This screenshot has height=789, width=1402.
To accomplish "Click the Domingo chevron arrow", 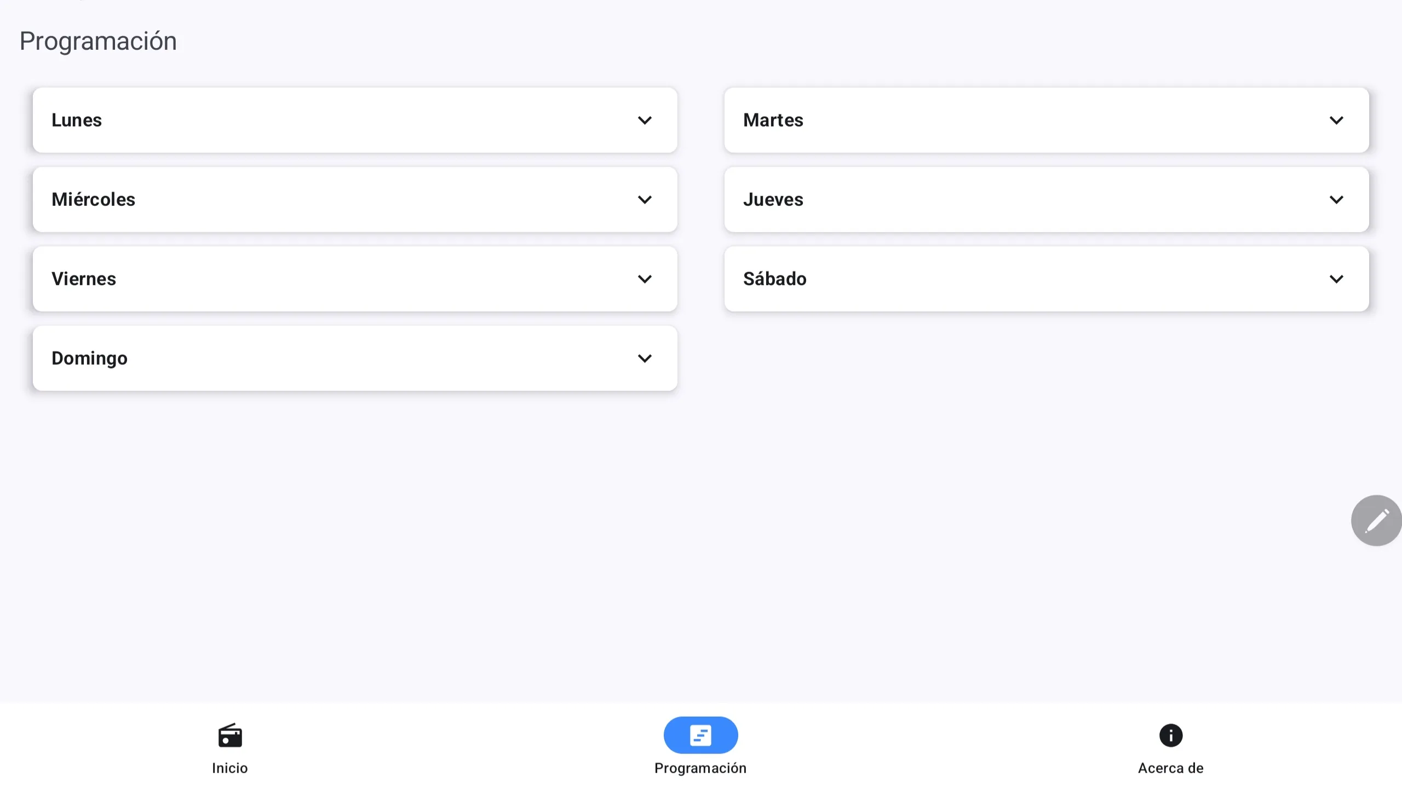I will point(645,359).
